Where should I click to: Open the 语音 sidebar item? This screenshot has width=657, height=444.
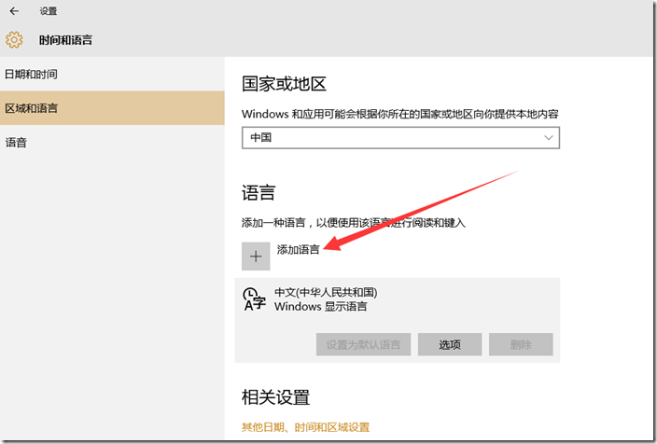[112, 143]
